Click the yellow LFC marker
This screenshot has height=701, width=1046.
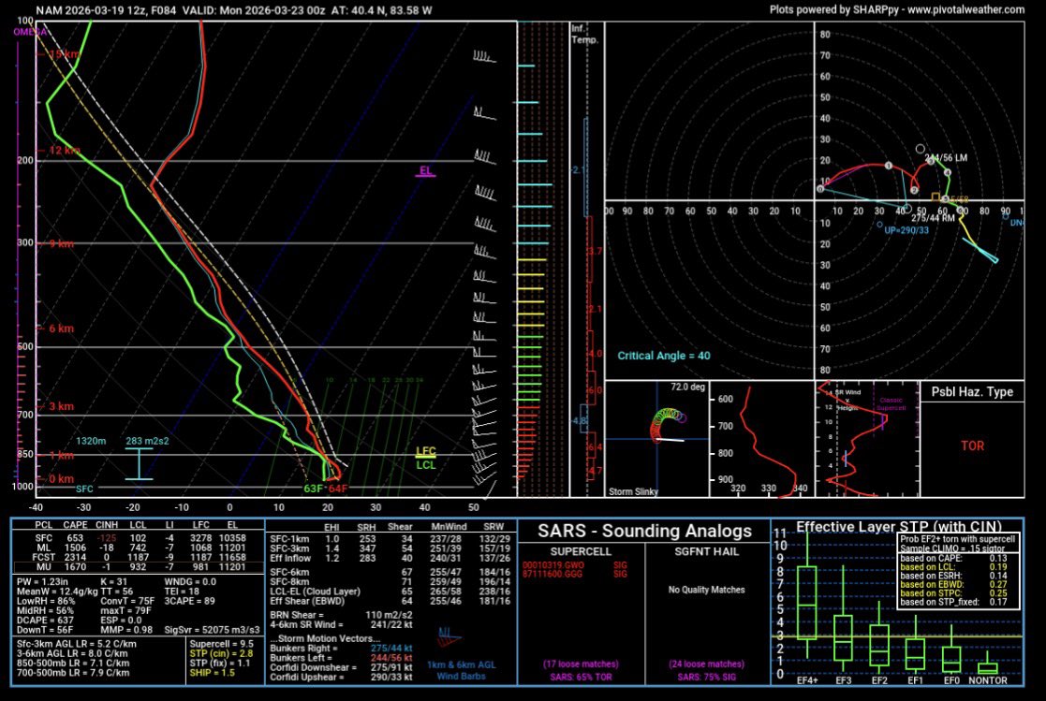click(425, 451)
